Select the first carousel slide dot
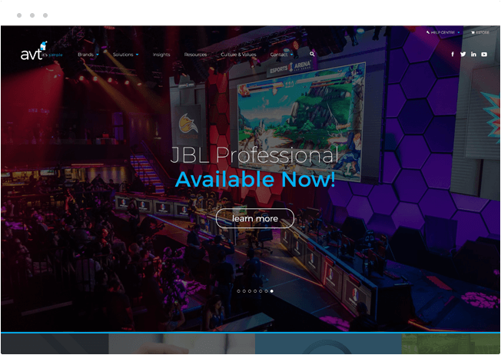501x355 pixels. click(x=238, y=291)
